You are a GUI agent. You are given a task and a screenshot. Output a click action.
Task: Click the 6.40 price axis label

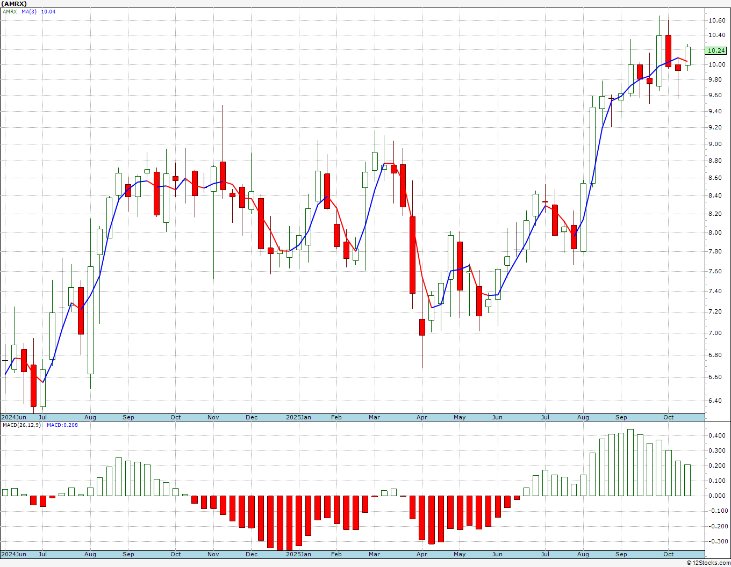(x=716, y=401)
